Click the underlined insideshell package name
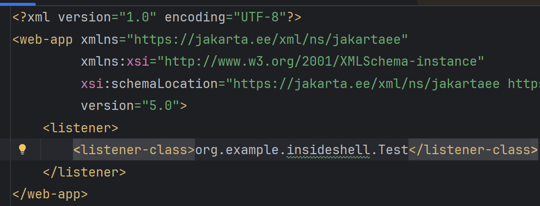Image resolution: width=540 pixels, height=206 pixels. click(x=328, y=150)
